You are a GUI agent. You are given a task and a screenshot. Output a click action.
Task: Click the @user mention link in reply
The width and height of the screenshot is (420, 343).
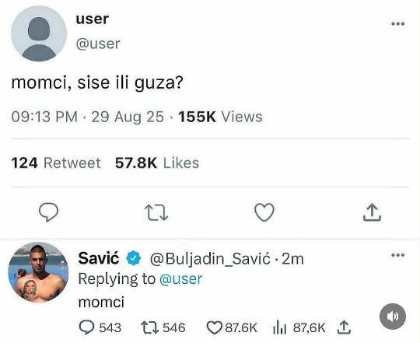[180, 279]
